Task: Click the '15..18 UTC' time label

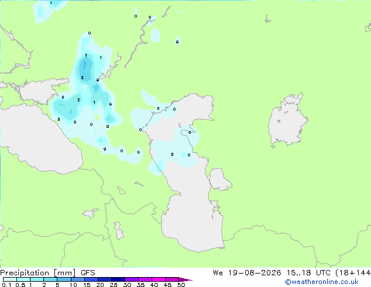Action: pyautogui.click(x=308, y=273)
